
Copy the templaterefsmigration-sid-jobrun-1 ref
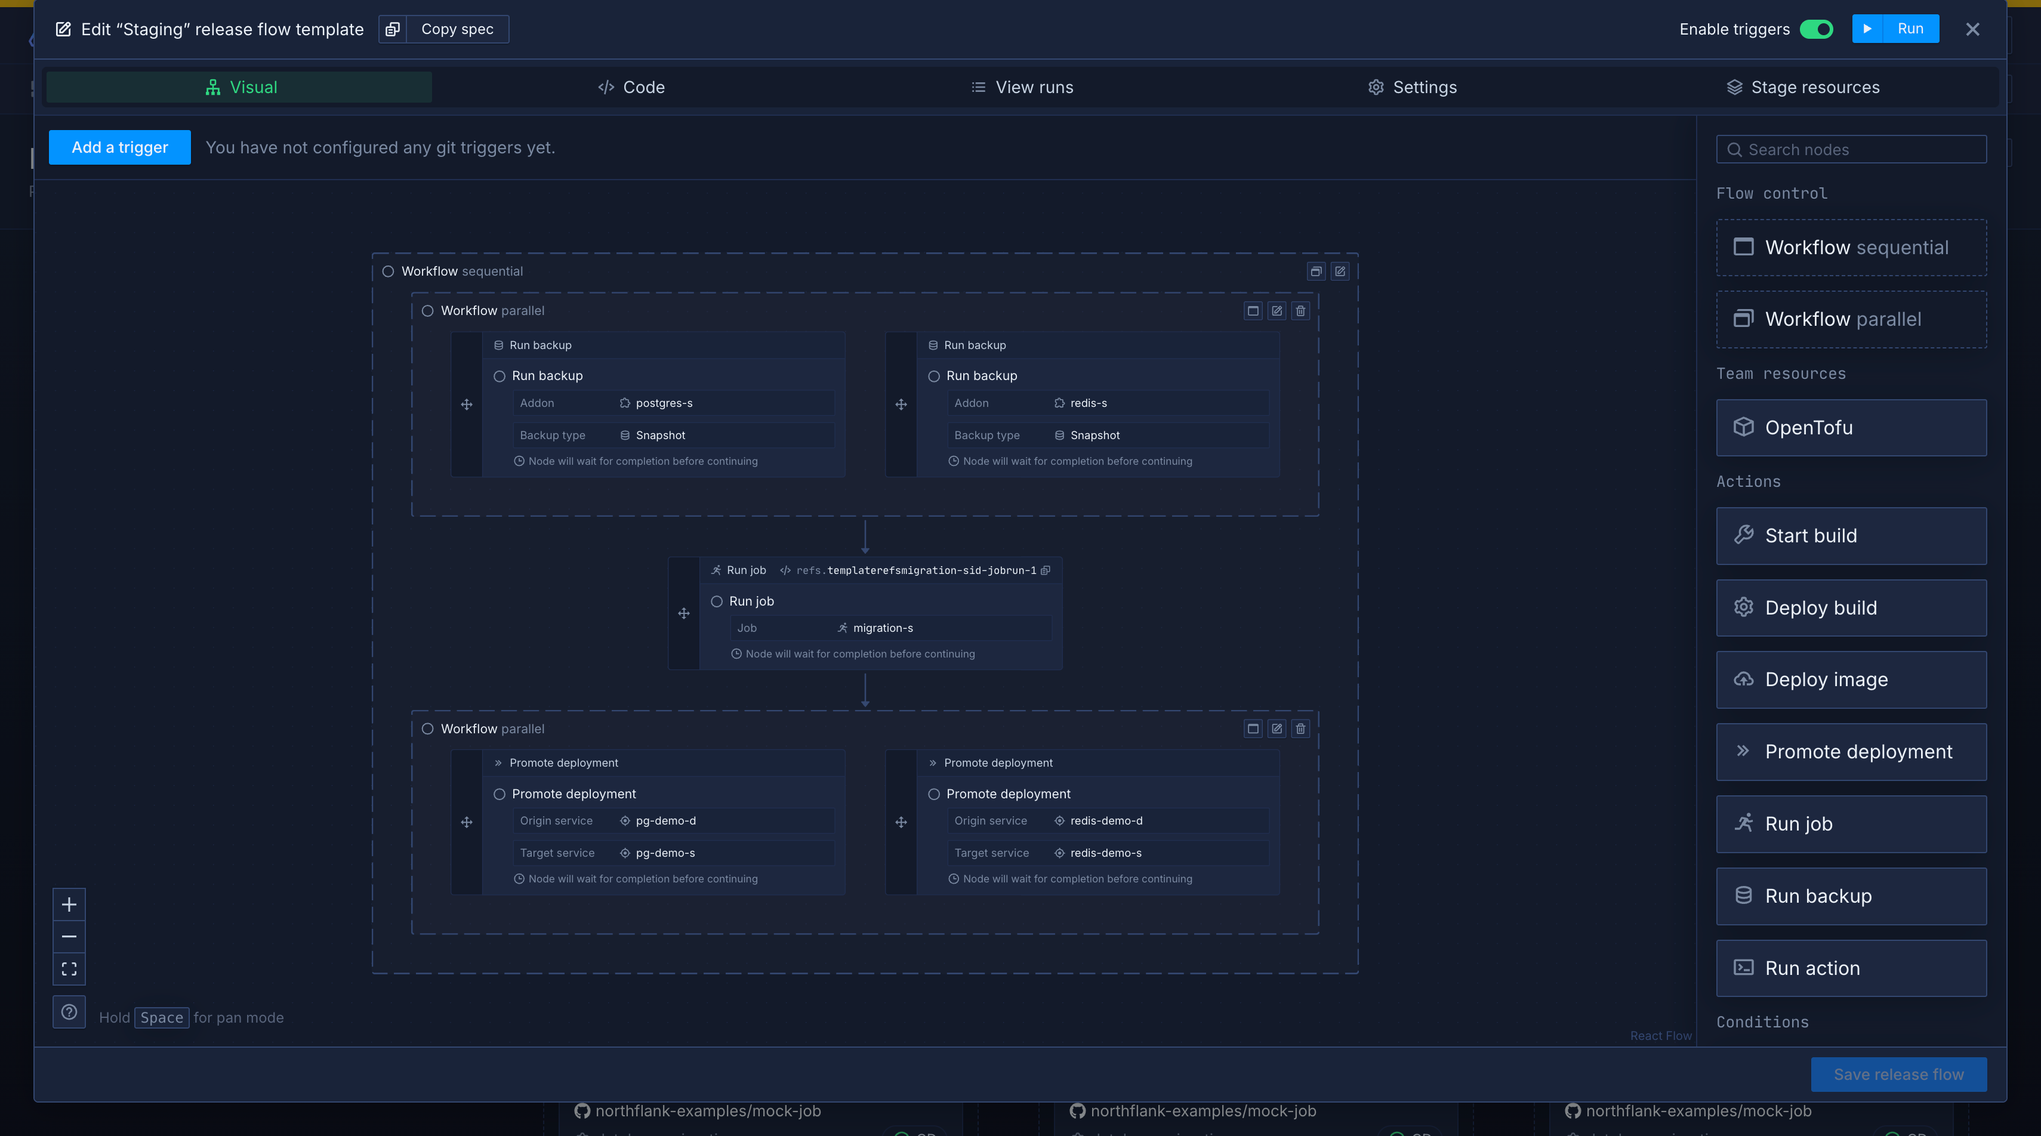1045,570
